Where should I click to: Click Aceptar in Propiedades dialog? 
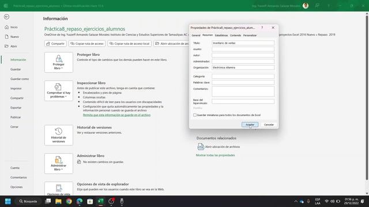click(250, 125)
